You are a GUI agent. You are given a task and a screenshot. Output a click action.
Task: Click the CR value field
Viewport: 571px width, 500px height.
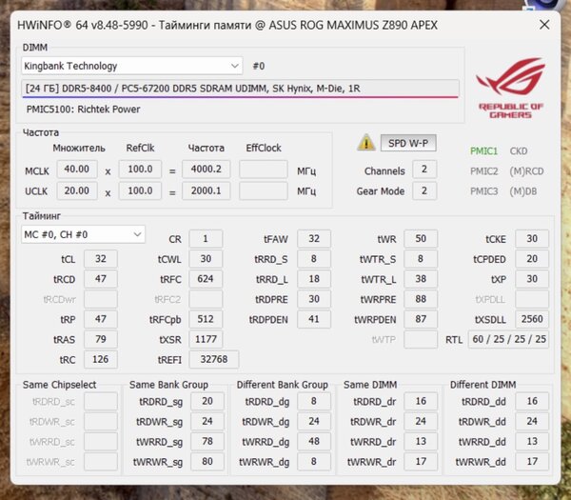(x=206, y=239)
